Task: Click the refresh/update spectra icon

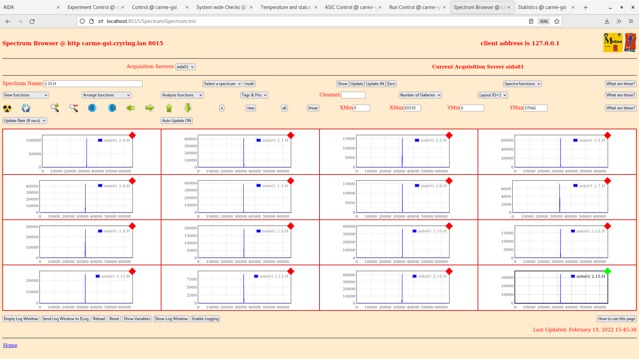Action: click(x=26, y=108)
